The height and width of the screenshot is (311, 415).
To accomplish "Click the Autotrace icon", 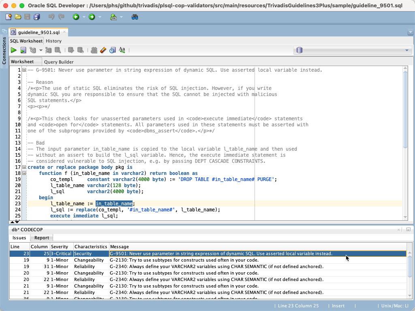I will coord(48,50).
